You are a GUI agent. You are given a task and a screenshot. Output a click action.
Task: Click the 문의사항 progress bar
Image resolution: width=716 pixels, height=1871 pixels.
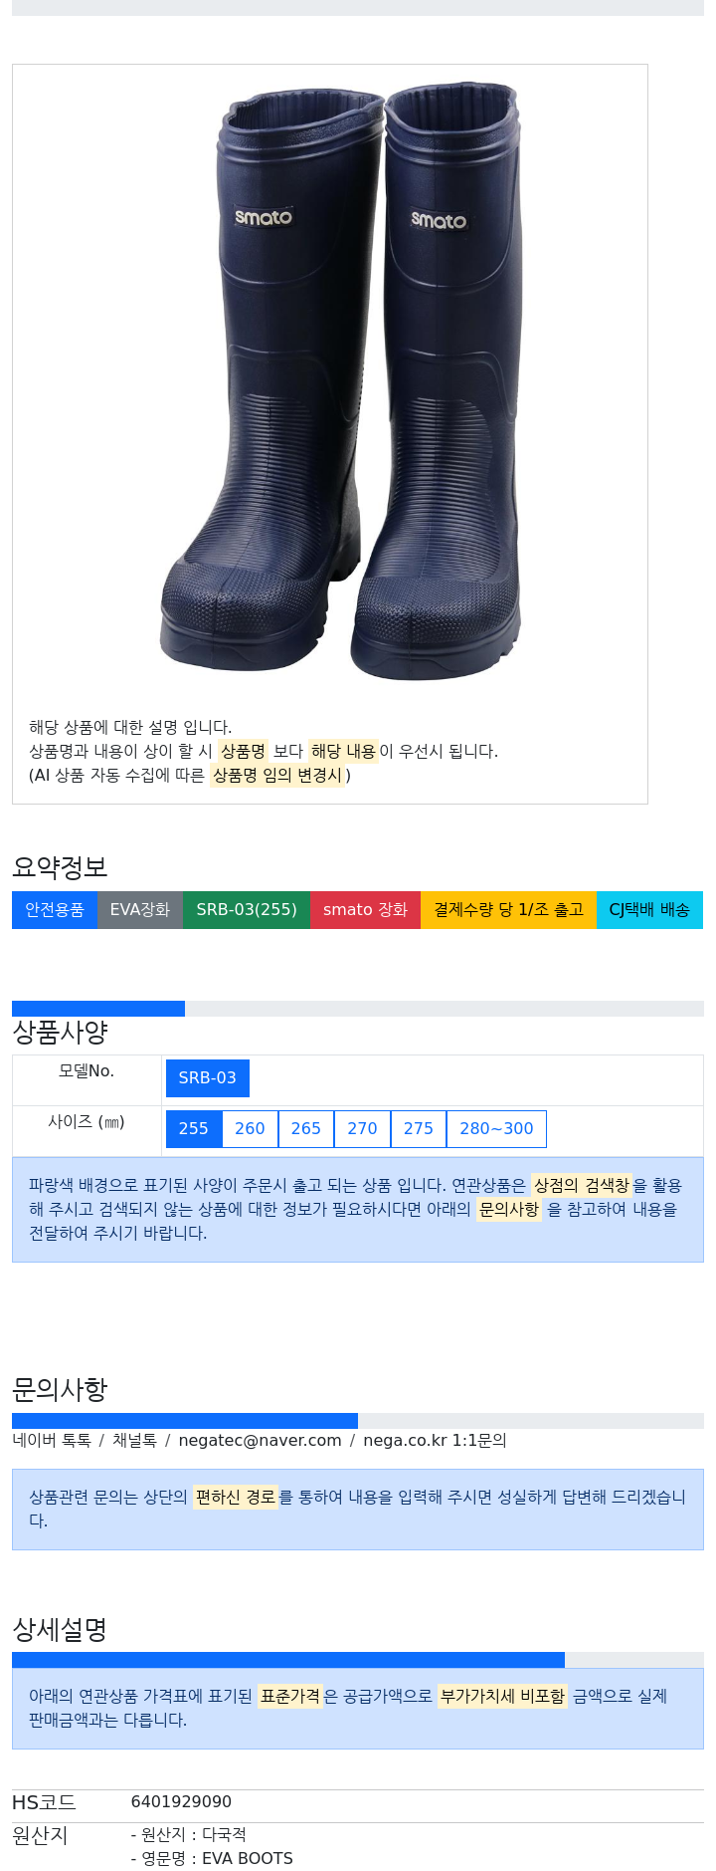click(358, 1421)
